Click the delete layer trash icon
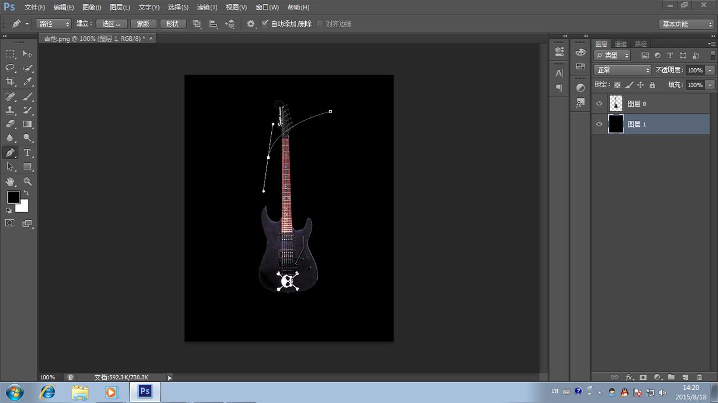This screenshot has width=718, height=403. pos(699,377)
